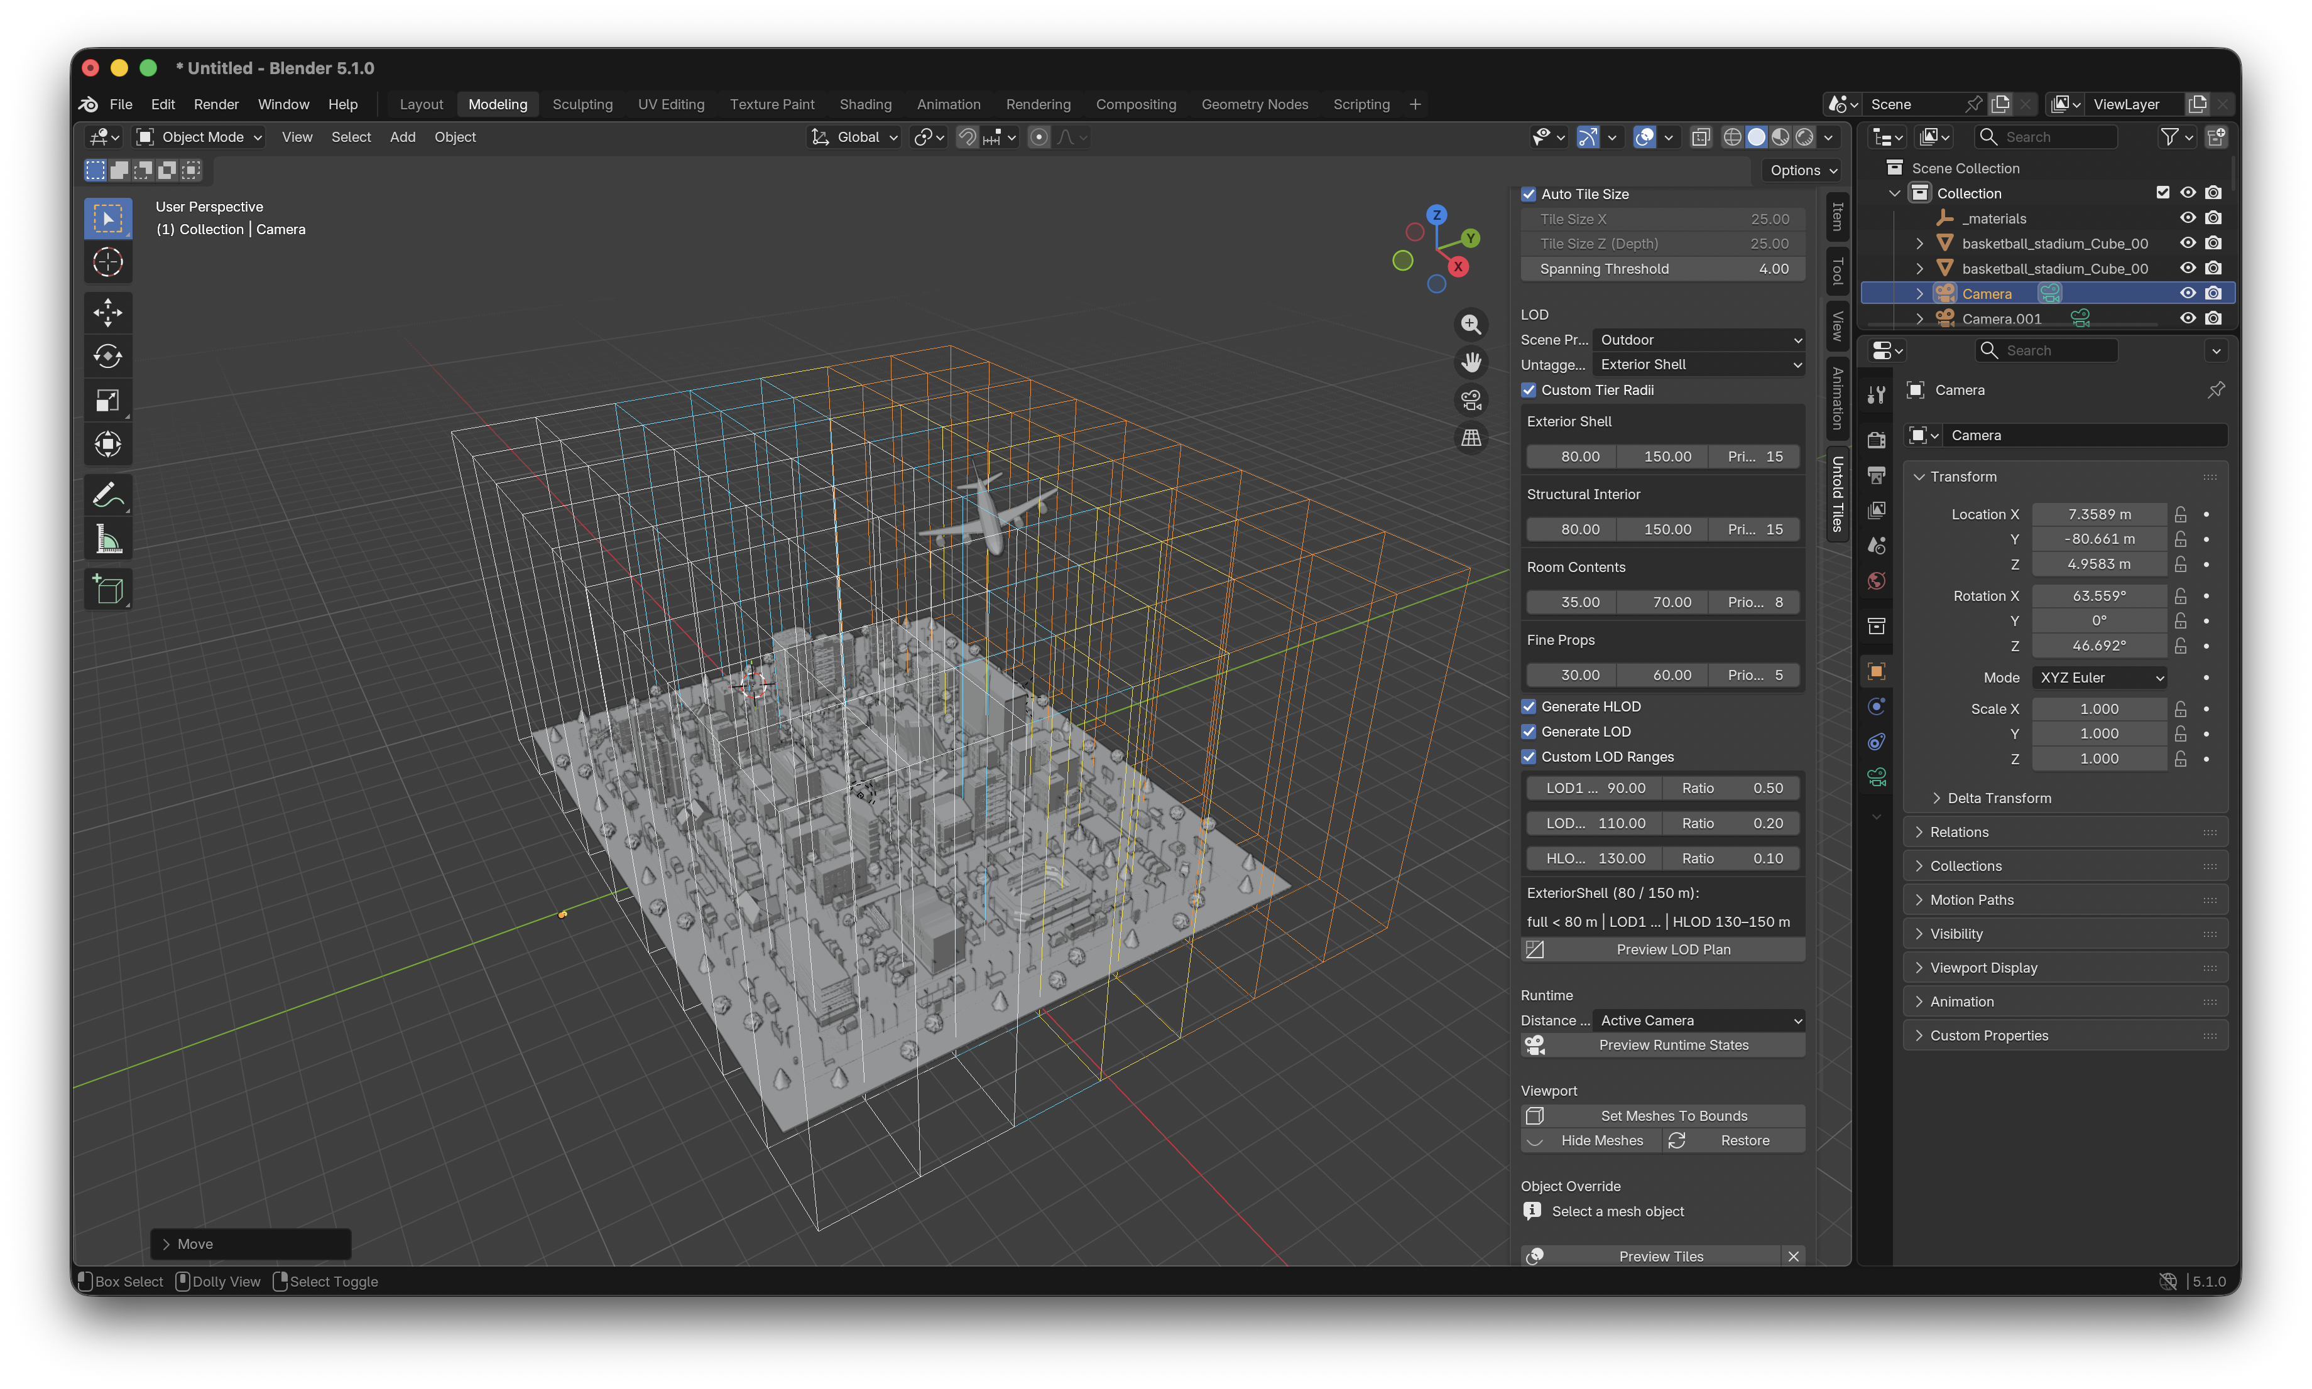This screenshot has height=1389, width=2312.
Task: Switch to rendered viewport shading
Action: pos(1804,138)
